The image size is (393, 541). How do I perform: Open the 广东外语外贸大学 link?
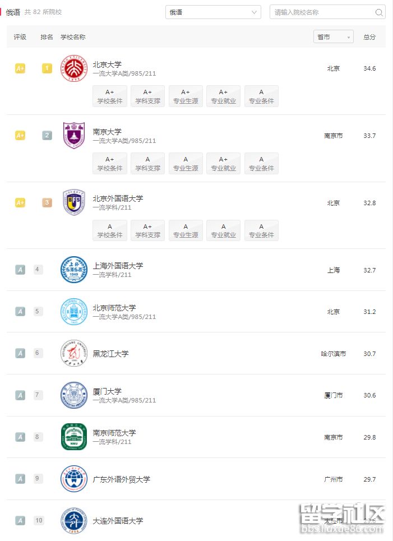[122, 479]
